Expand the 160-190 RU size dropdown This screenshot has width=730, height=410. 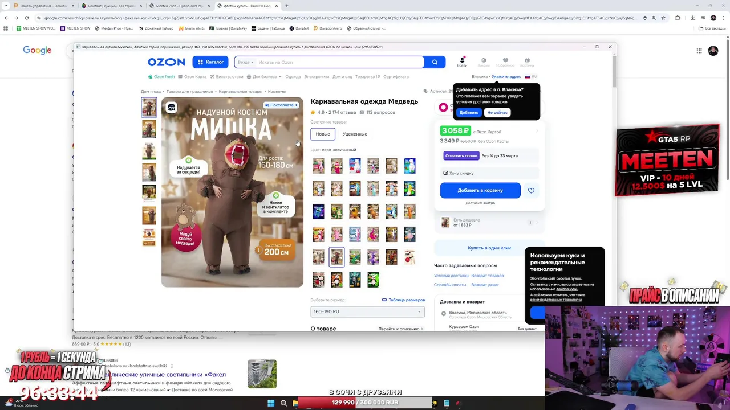point(367,311)
